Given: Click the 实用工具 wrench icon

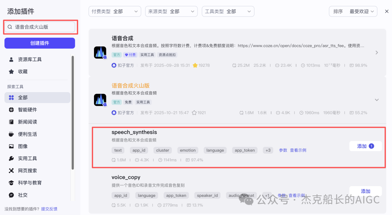Looking at the screenshot, I should [x=11, y=158].
